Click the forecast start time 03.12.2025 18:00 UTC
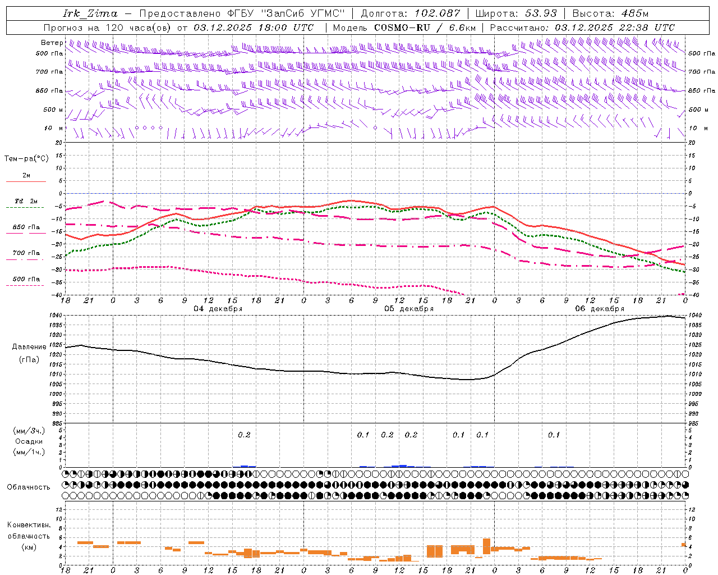The image size is (718, 575). pos(254,28)
